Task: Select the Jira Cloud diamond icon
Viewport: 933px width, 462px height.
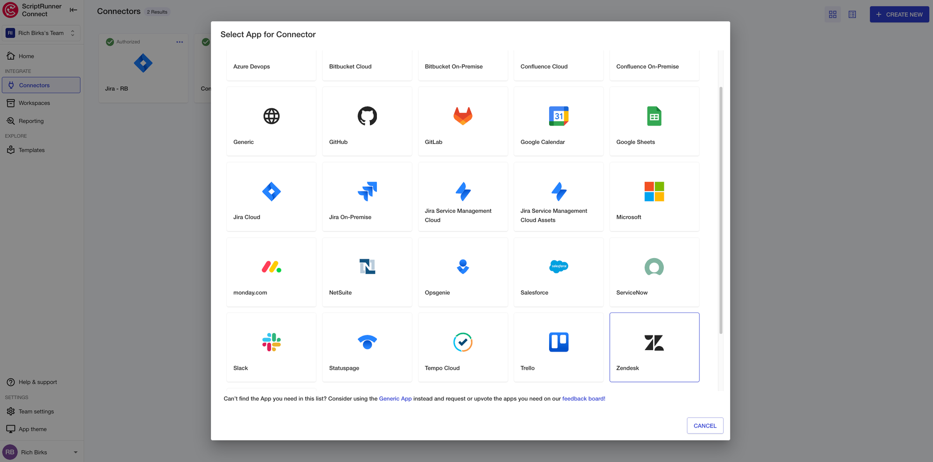Action: (272, 191)
